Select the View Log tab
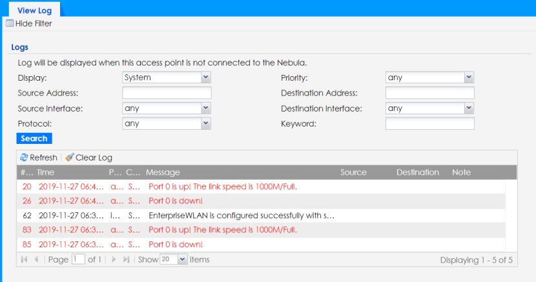 [35, 10]
